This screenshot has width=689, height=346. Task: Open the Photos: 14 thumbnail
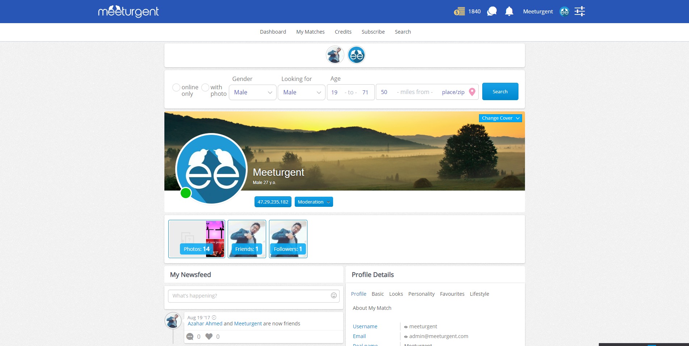point(197,239)
